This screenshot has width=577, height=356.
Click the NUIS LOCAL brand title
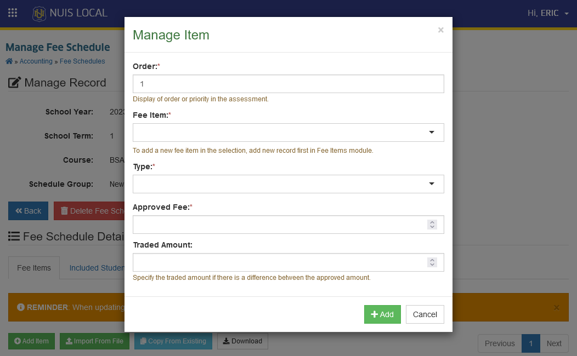[x=78, y=13]
